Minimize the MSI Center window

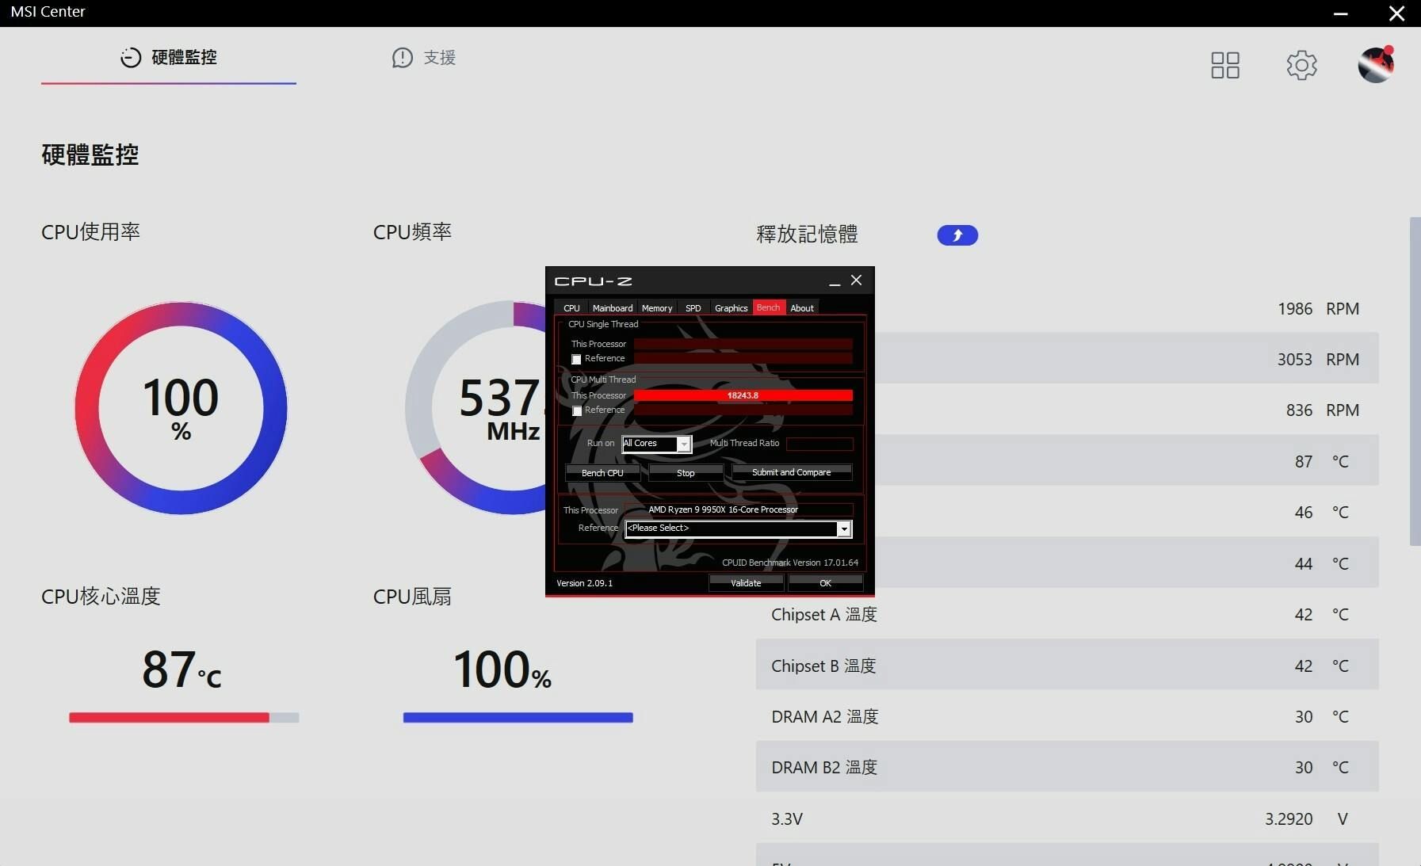coord(1340,13)
